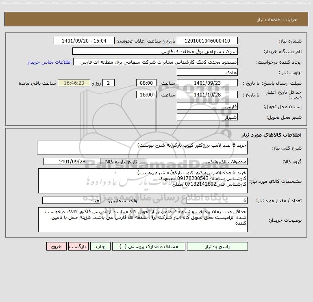Click delivery city field شیراز
The width and height of the screenshot is (313, 302).
coord(207,117)
